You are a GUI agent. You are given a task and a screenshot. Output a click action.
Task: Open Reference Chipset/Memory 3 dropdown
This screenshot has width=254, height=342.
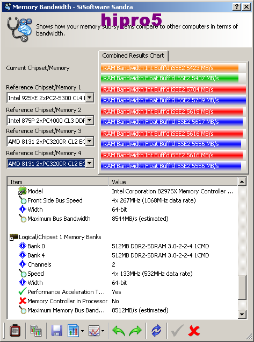[90, 141]
